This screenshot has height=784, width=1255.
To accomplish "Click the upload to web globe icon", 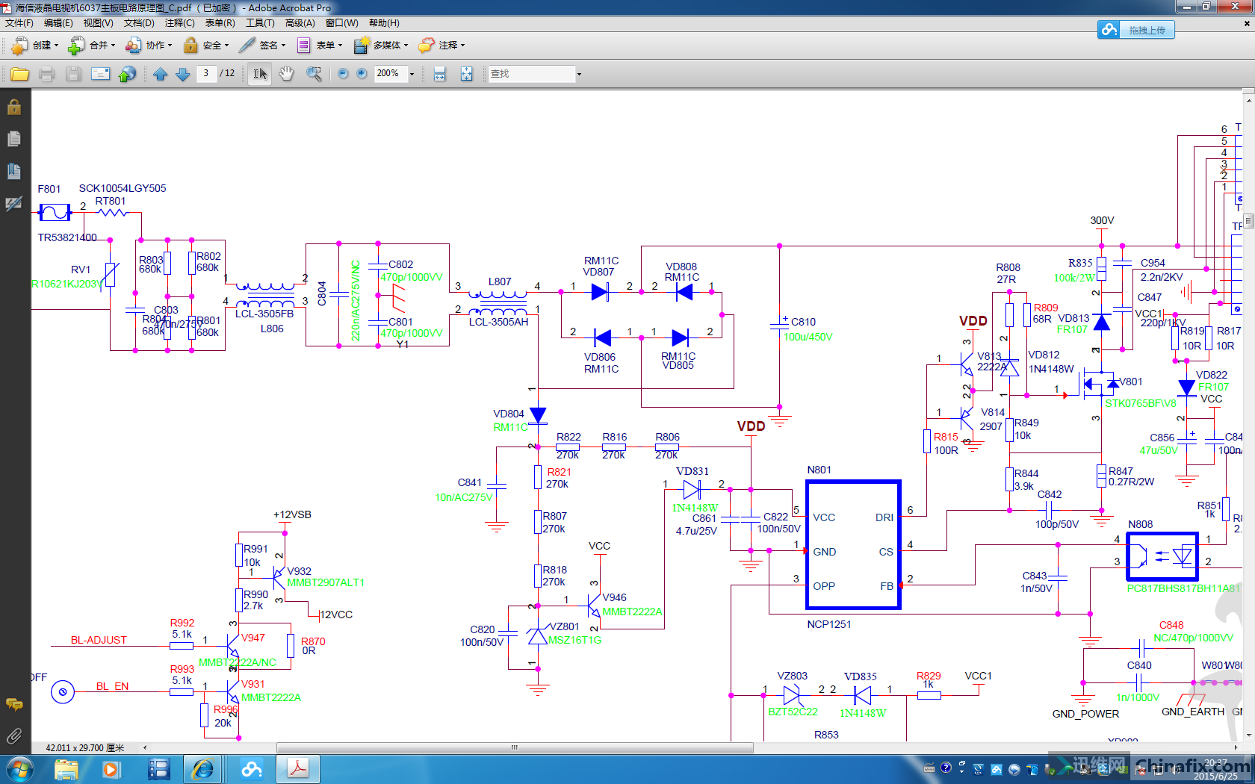I will (x=128, y=74).
